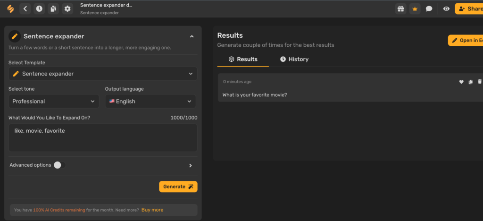
Task: Toggle the eye visibility icon
Action: pos(446,8)
